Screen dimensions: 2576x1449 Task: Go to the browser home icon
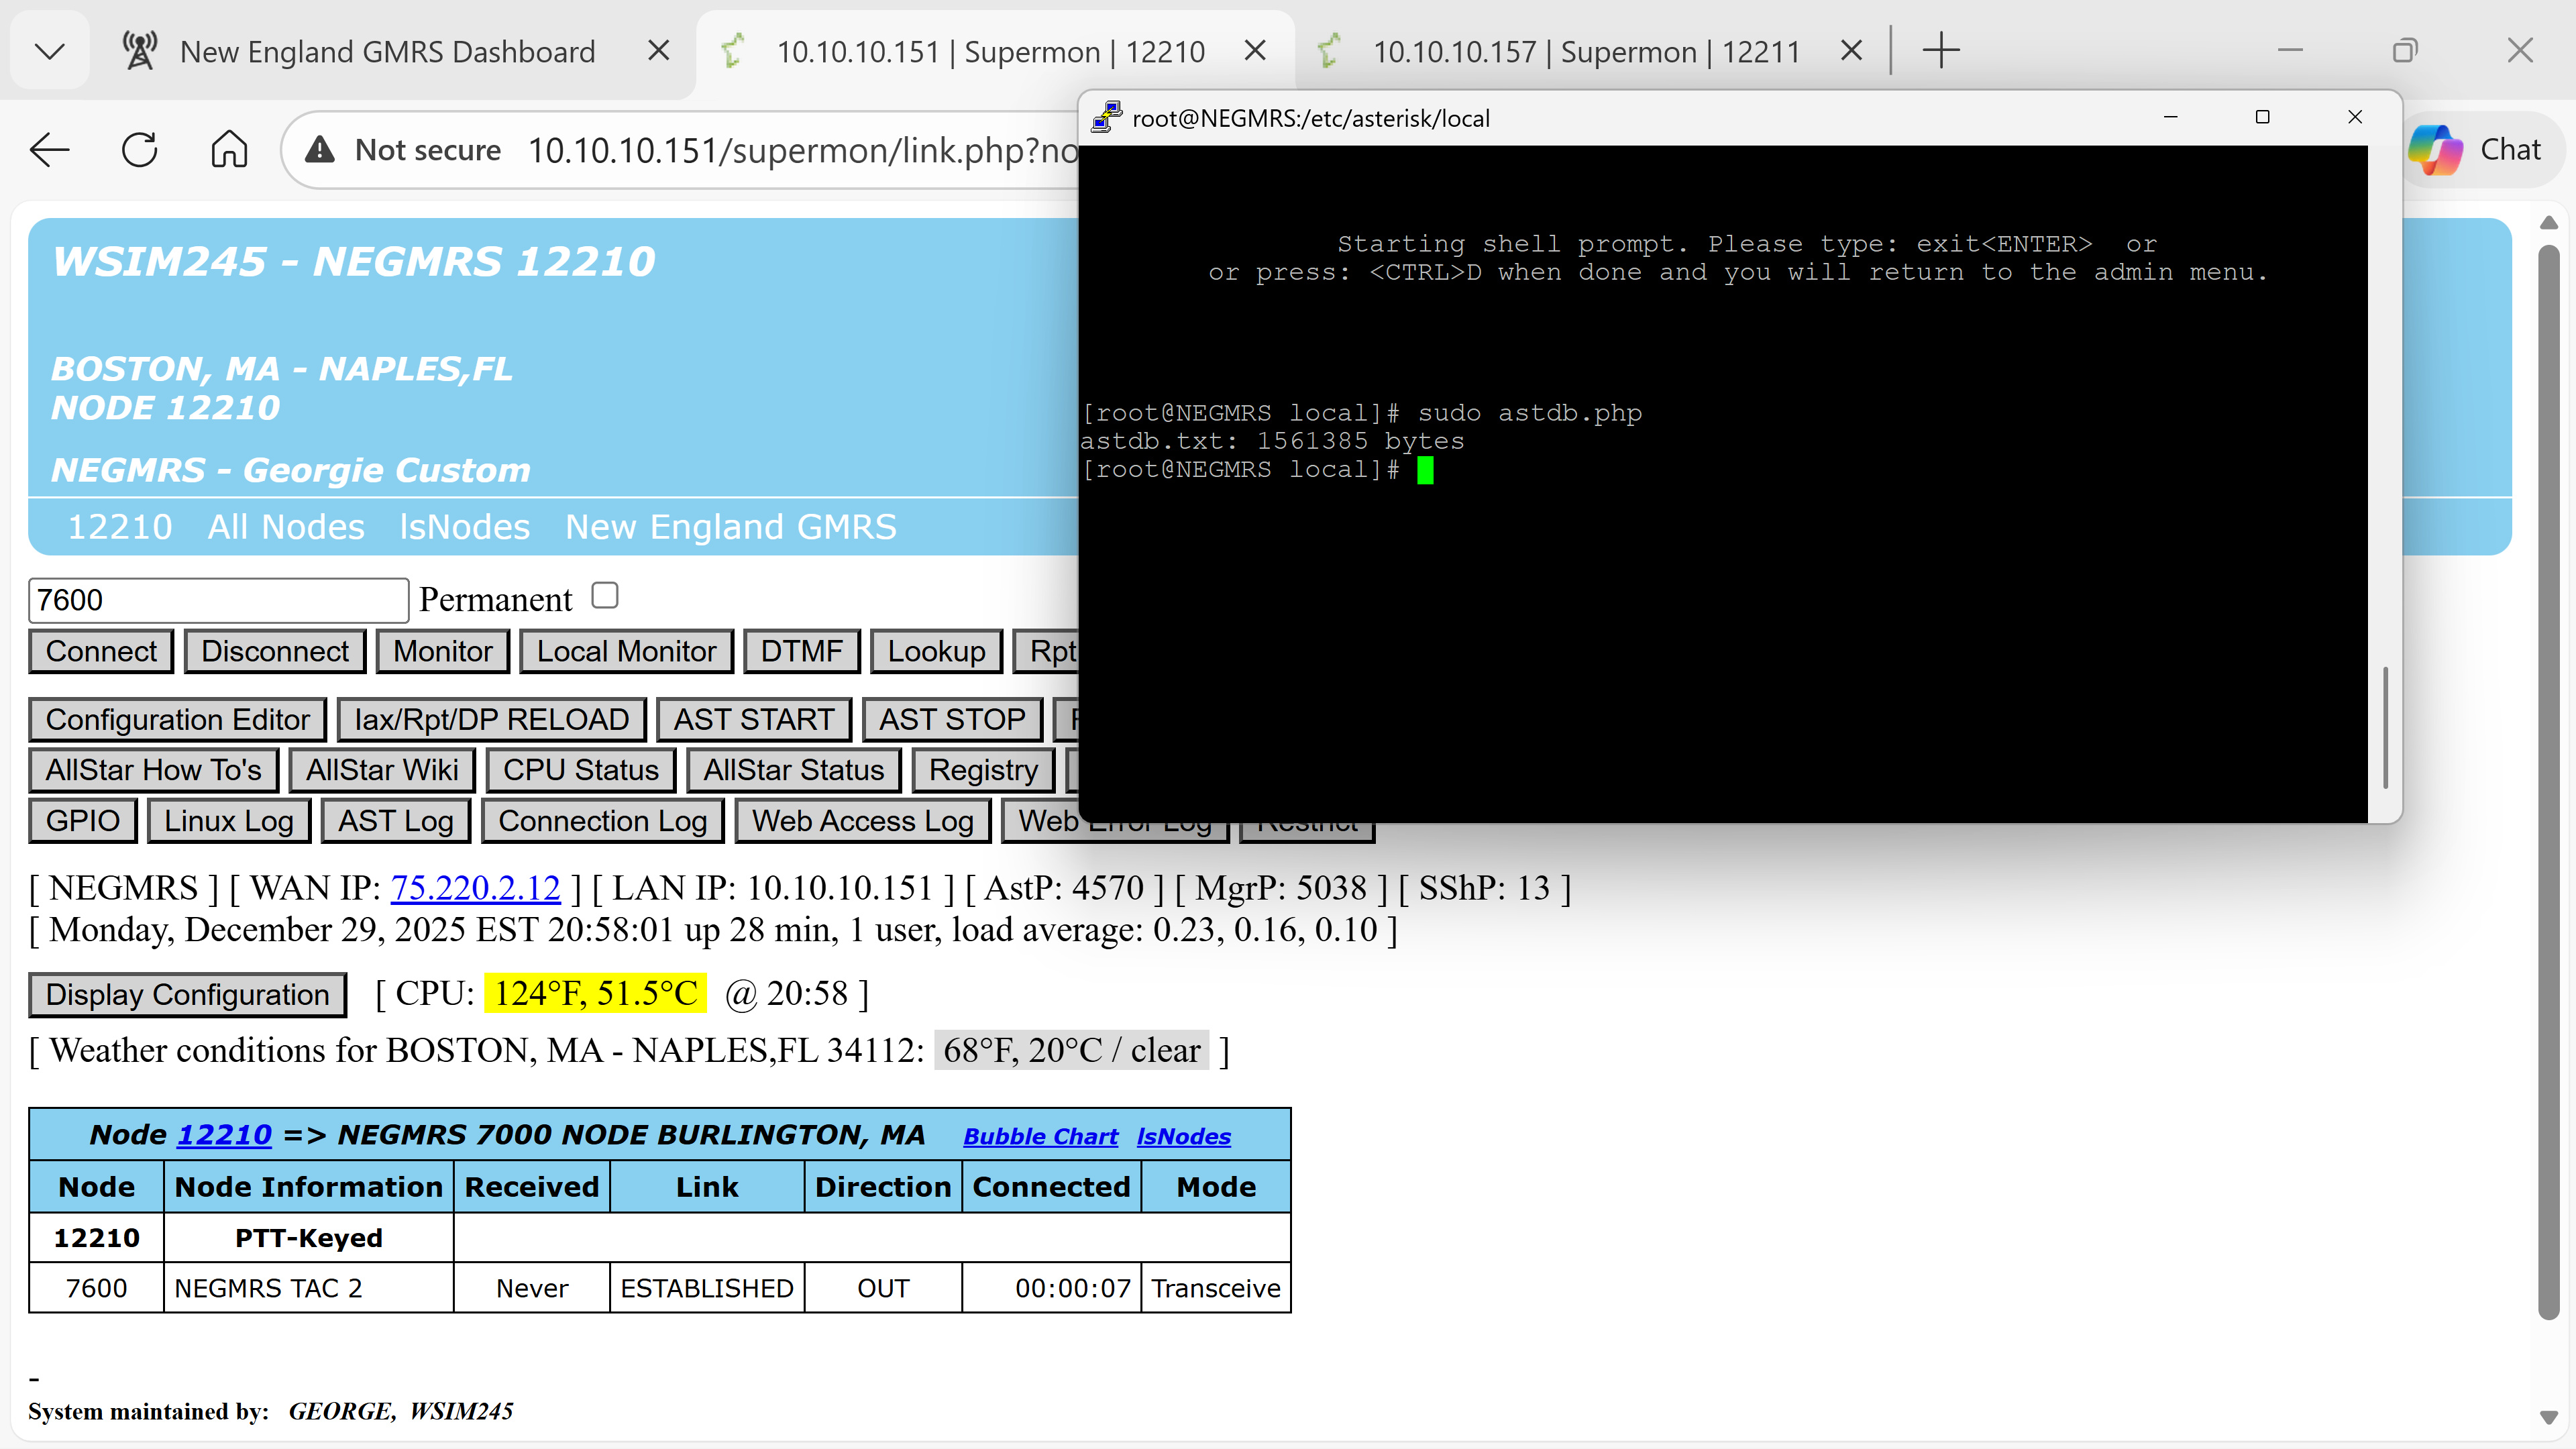coord(229,150)
